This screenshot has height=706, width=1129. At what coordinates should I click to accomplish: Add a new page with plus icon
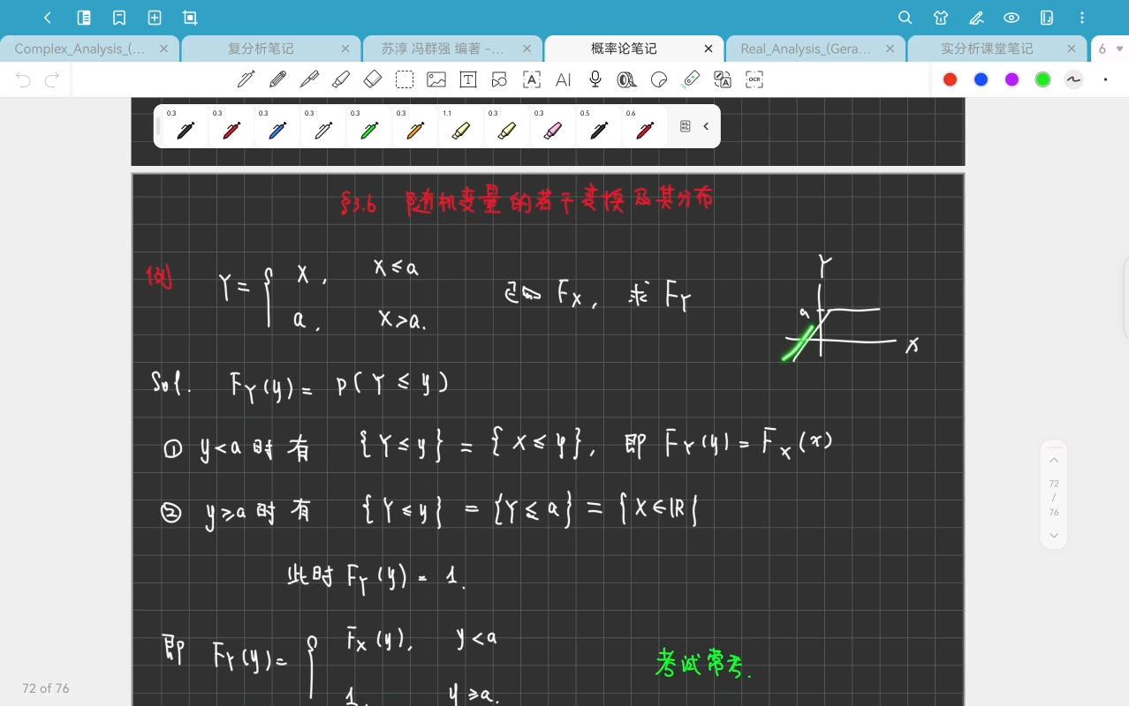point(155,18)
